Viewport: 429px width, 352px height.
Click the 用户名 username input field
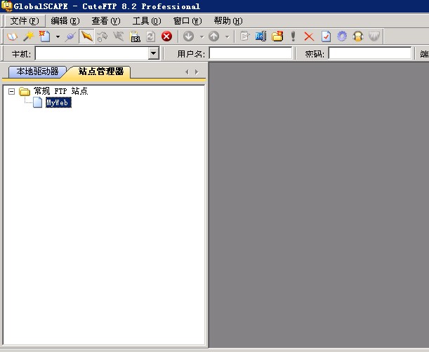[251, 53]
